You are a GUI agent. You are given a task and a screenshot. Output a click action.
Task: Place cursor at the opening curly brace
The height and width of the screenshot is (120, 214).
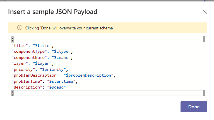click(x=13, y=39)
